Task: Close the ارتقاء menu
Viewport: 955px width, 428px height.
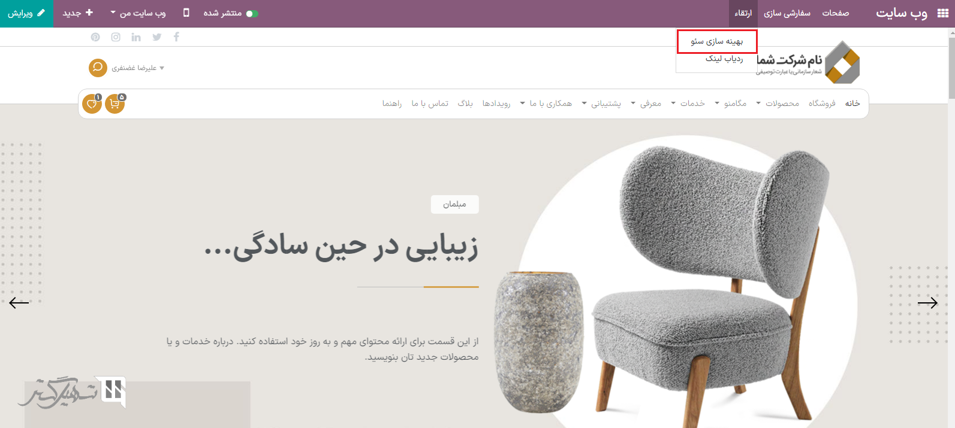Action: (x=743, y=13)
